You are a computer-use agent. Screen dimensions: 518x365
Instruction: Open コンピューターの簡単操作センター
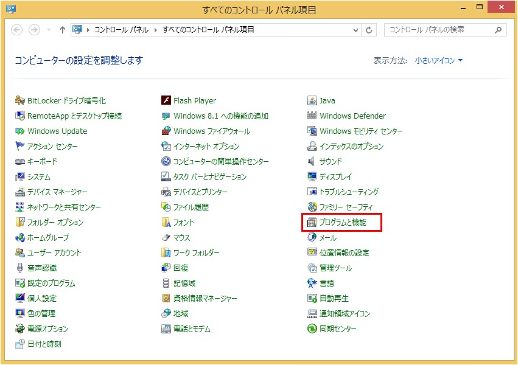click(x=215, y=161)
